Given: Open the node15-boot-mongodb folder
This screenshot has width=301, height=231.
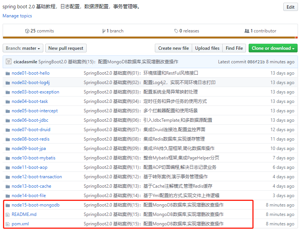Looking at the screenshot, I should (35, 205).
